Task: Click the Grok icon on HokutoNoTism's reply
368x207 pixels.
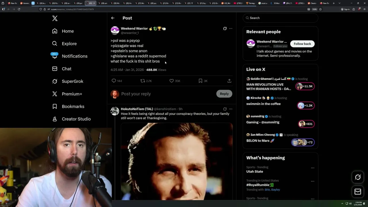Action: (x=225, y=109)
